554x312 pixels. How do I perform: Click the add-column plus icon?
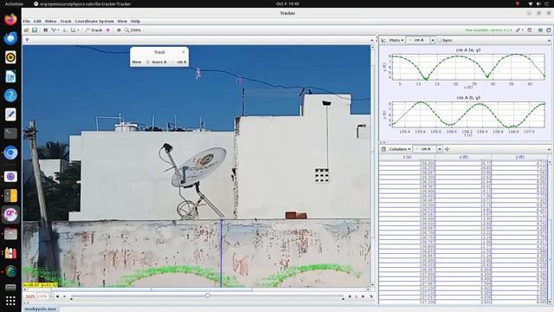pos(447,149)
